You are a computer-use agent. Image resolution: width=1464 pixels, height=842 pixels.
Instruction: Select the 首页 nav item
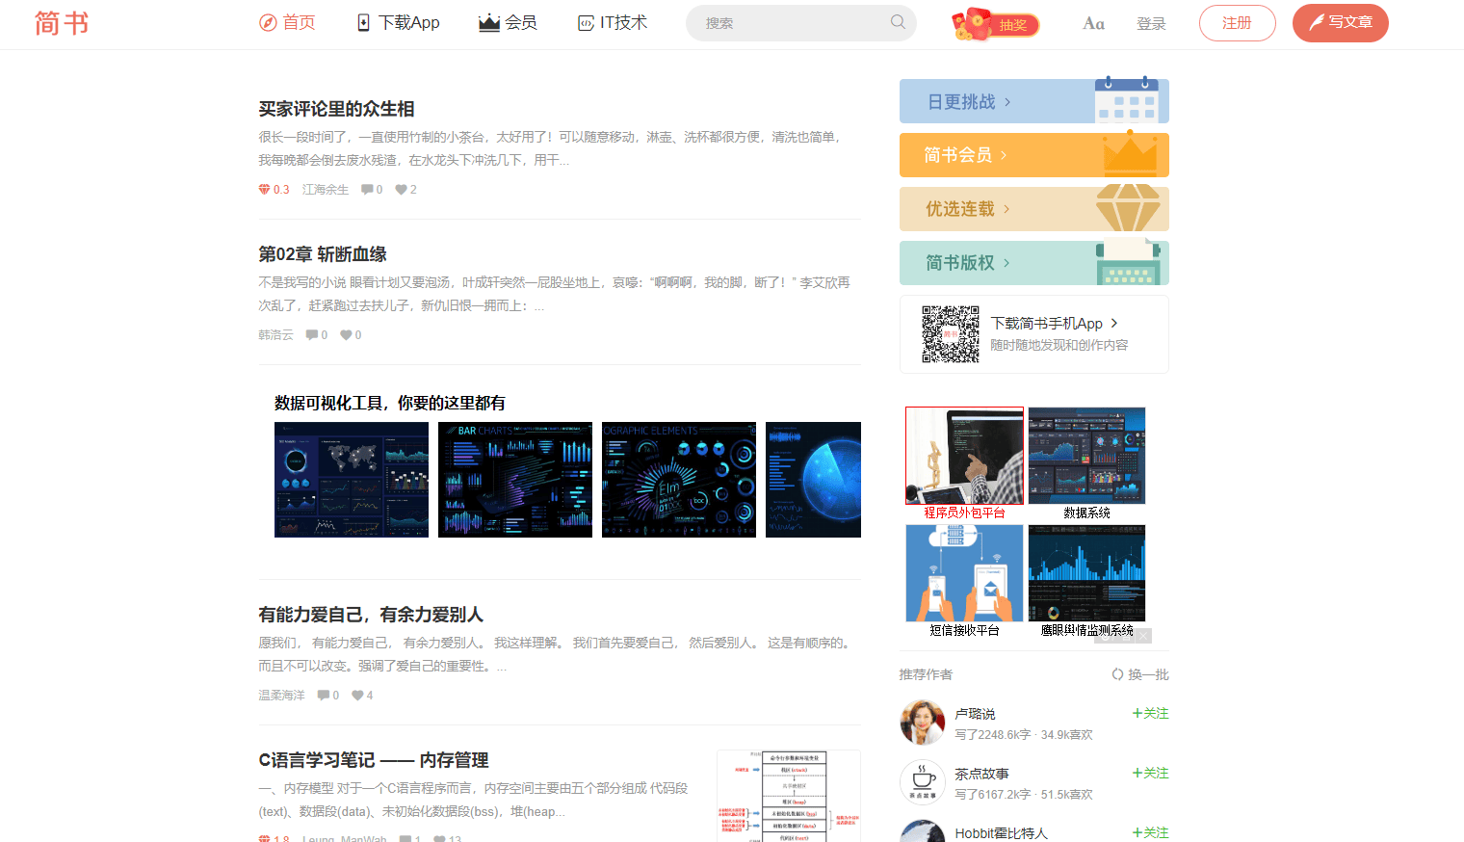point(287,22)
